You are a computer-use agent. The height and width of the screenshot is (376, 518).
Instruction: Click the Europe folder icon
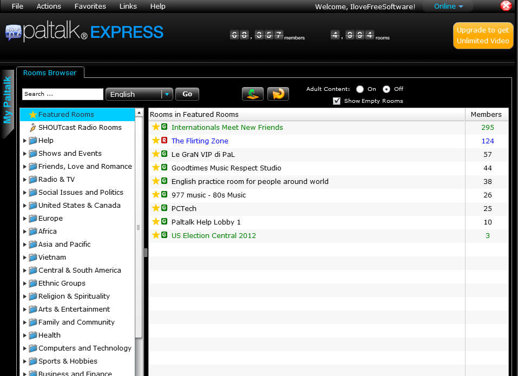coord(32,219)
